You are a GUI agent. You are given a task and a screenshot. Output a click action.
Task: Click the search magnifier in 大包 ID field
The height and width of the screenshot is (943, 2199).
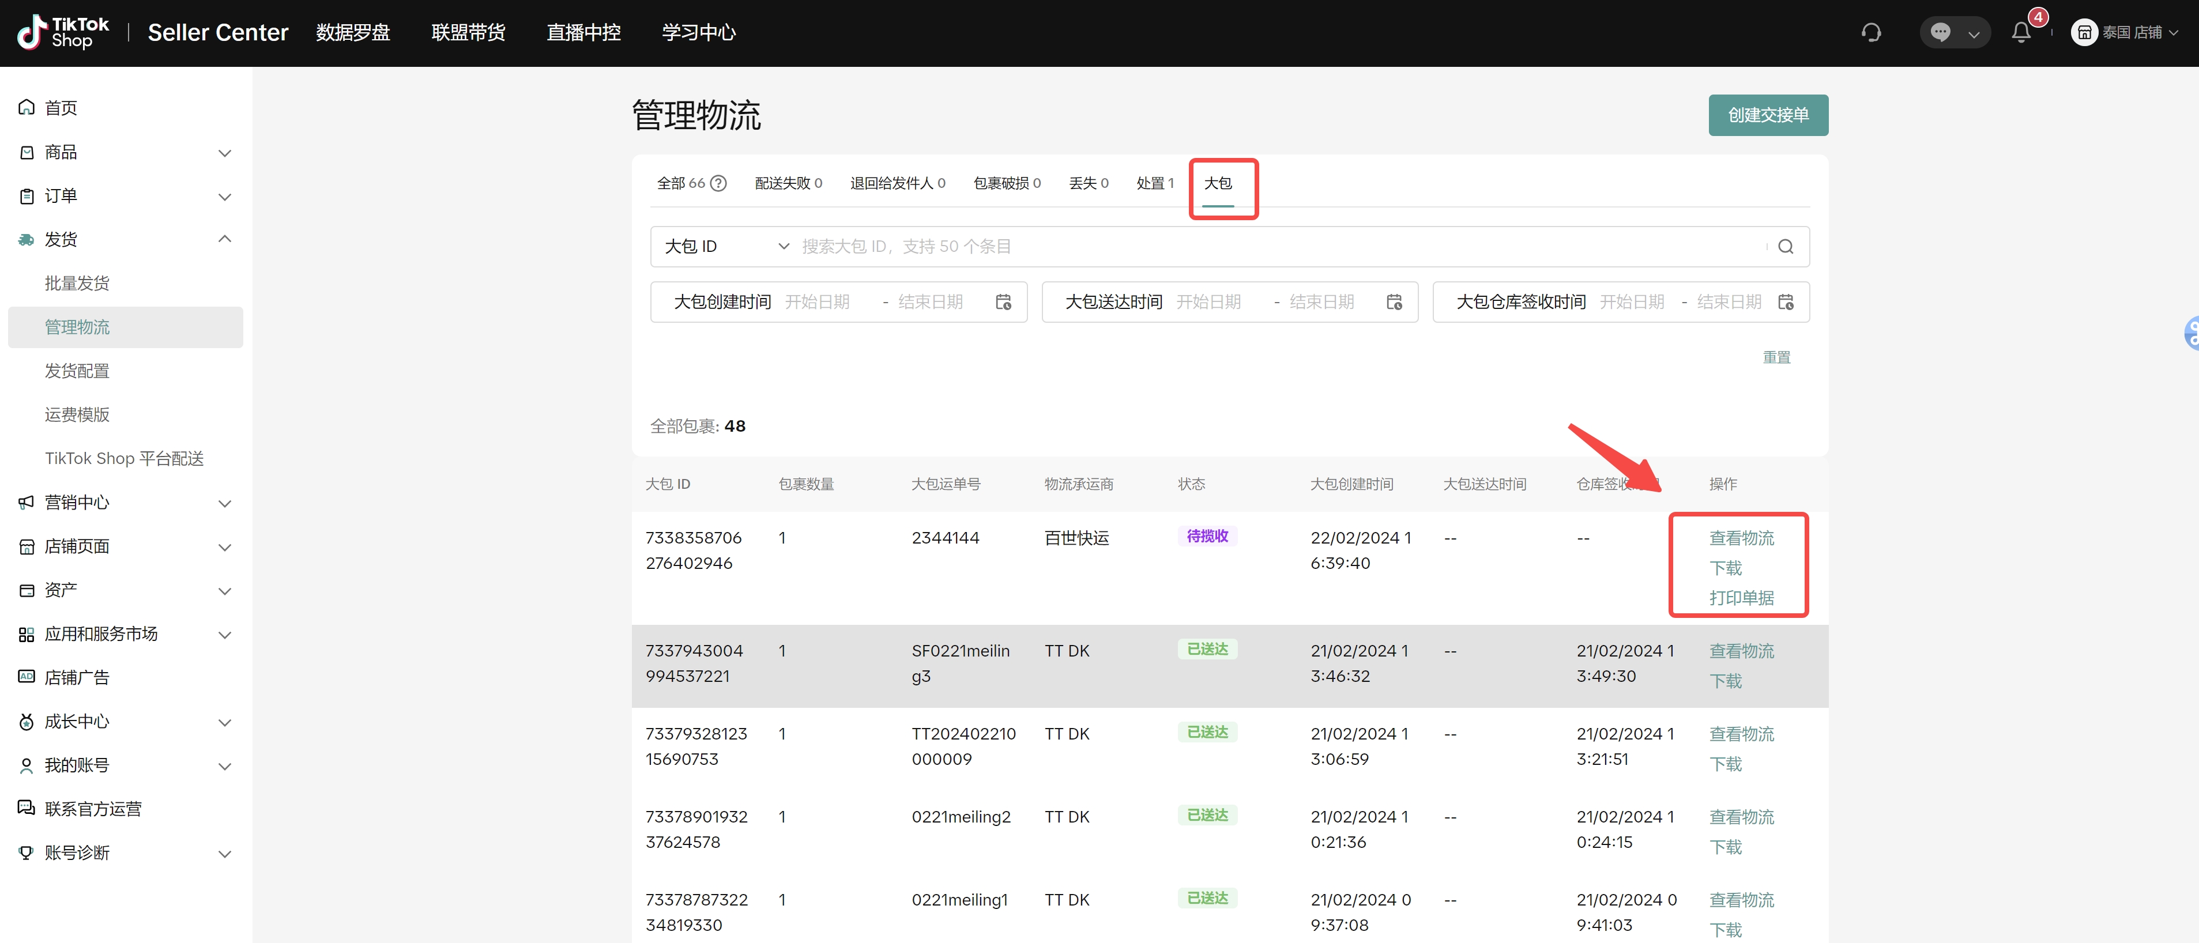click(1785, 247)
